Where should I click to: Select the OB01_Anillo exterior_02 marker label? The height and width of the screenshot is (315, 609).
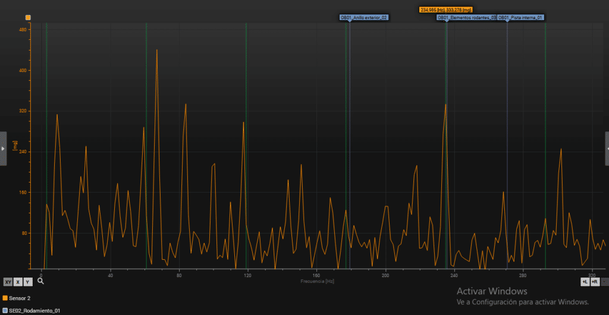364,17
